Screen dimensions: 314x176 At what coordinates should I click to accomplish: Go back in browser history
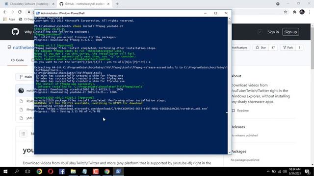click(x=5, y=12)
